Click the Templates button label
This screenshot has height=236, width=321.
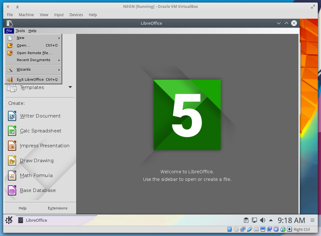coord(32,87)
